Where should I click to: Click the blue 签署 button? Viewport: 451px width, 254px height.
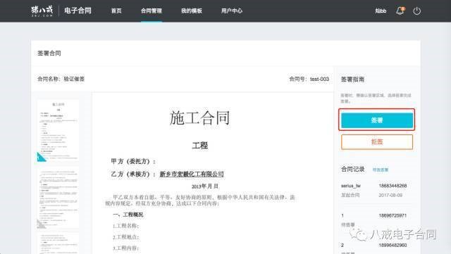point(377,120)
